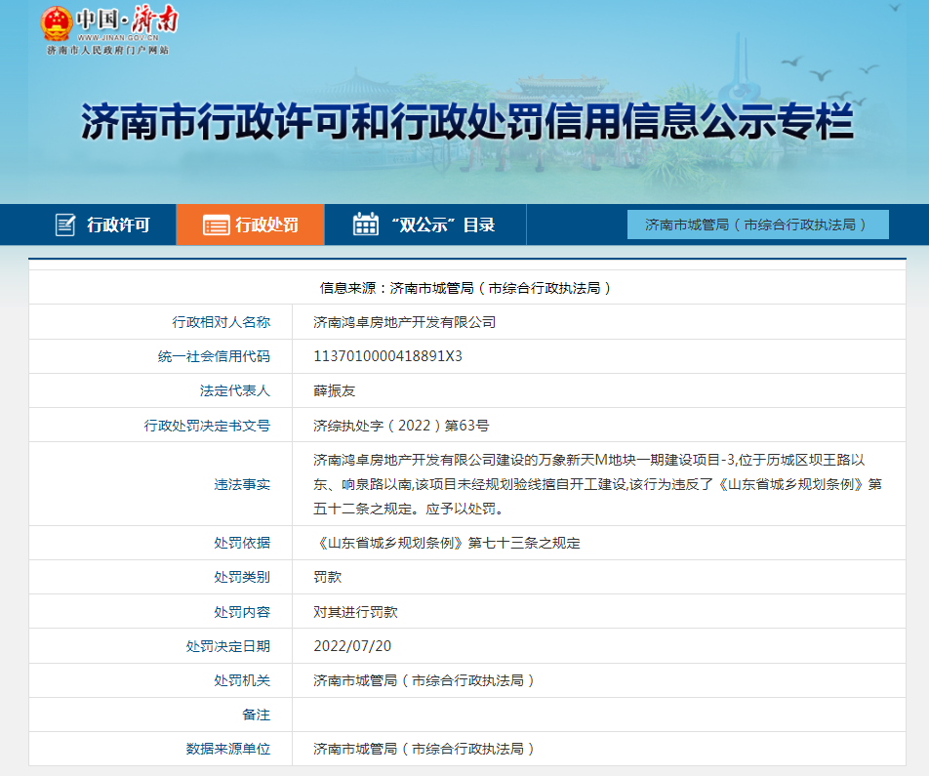Click the 数据来源单位 label
The width and height of the screenshot is (929, 776).
tap(228, 749)
